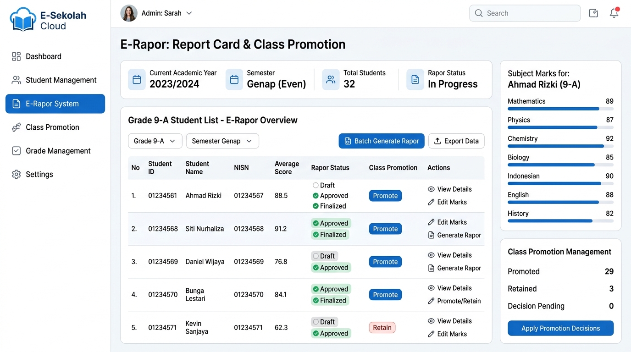The image size is (631, 352).
Task: Click the pencil icon beside Promote/Retain
Action: 431,301
